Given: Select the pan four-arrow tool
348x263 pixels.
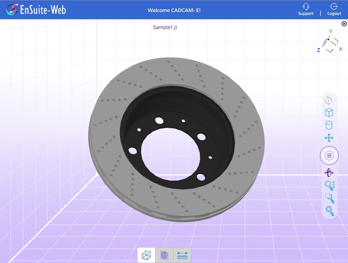Looking at the screenshot, I should coord(329,138).
